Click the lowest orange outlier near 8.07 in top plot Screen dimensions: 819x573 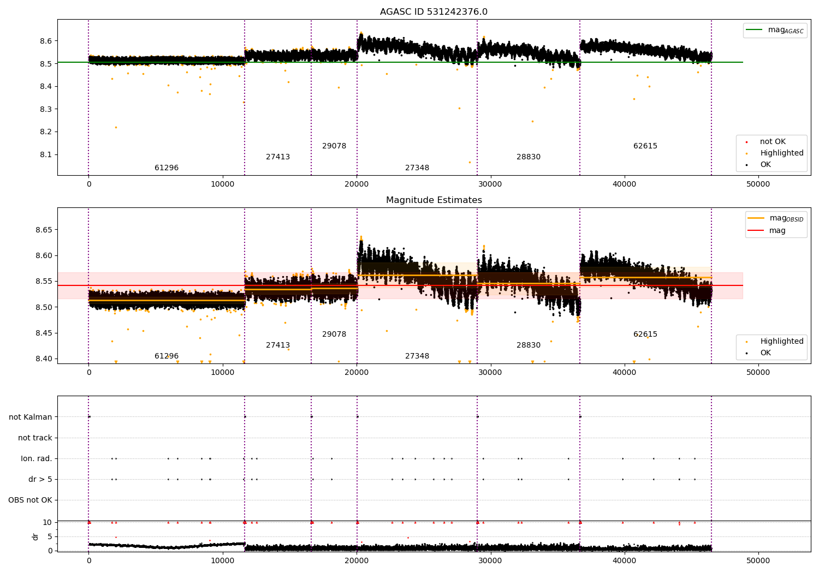tap(470, 162)
